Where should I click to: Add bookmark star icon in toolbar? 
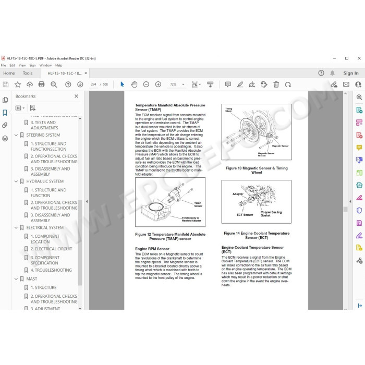tap(18, 84)
